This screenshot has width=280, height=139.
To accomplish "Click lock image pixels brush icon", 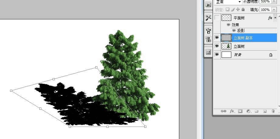I will coord(233,9).
